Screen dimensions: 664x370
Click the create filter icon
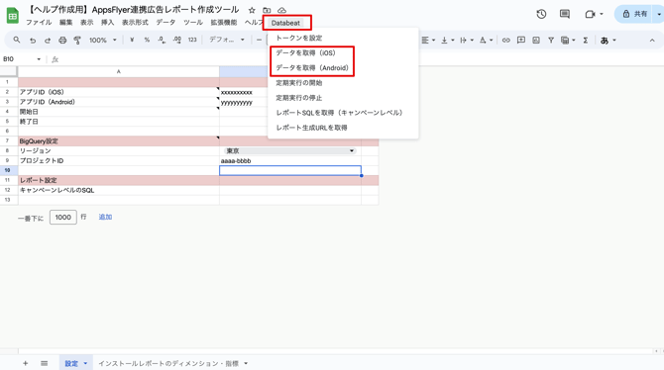(x=551, y=41)
